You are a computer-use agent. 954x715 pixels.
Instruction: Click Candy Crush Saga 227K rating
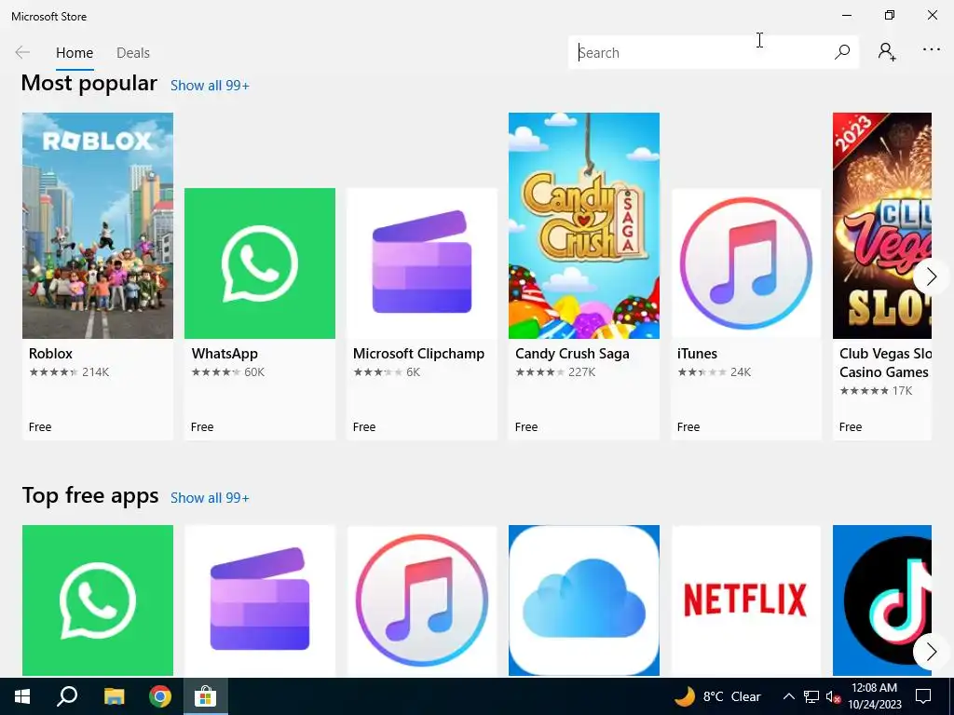555,372
